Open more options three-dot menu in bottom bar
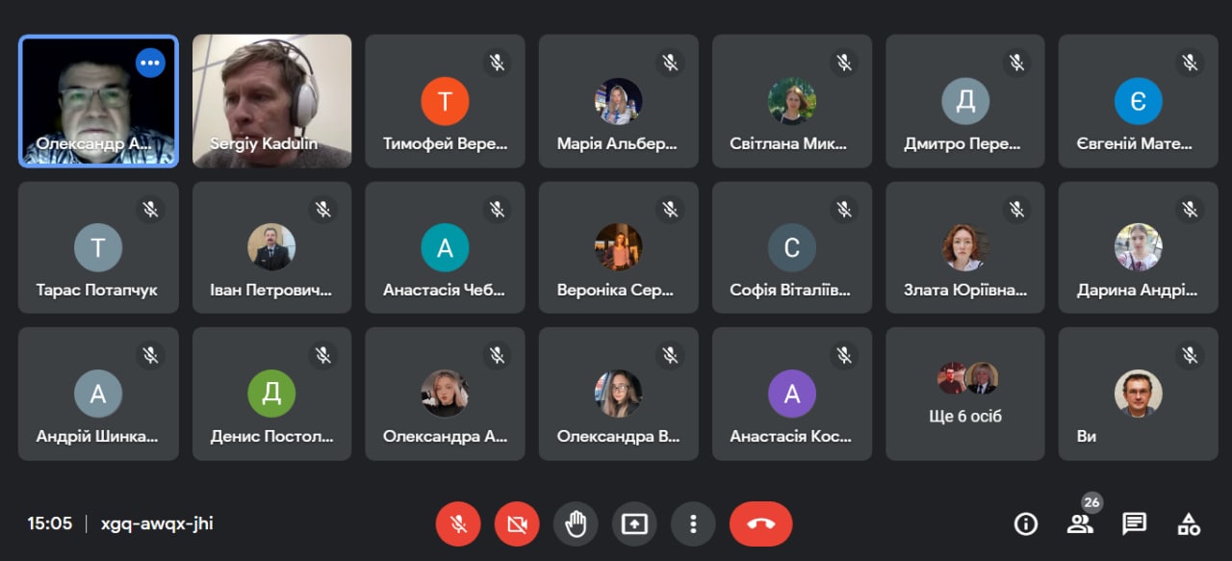 [693, 523]
